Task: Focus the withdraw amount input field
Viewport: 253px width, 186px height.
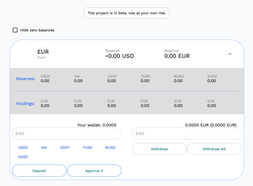Action: [x=187, y=134]
